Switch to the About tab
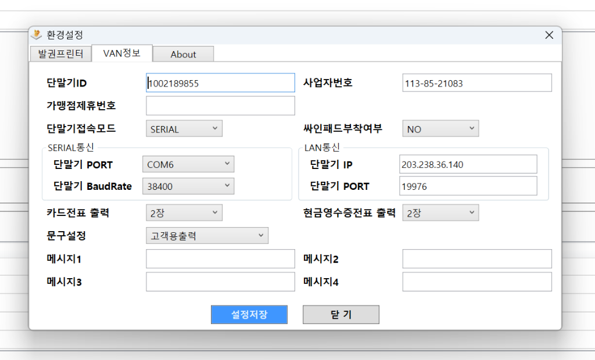 (x=183, y=54)
